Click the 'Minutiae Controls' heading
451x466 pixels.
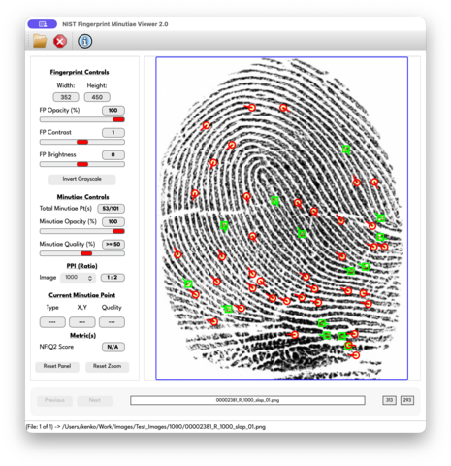(82, 197)
